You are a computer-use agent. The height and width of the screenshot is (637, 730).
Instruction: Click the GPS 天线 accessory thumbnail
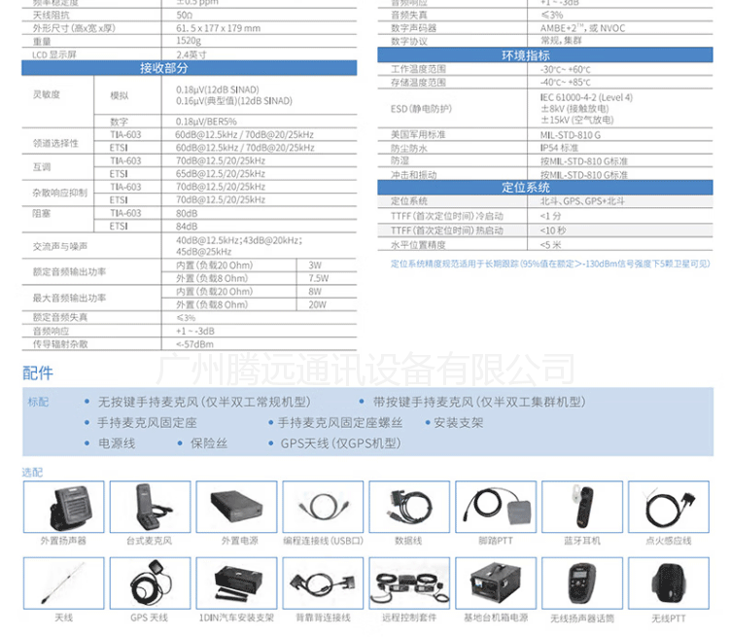point(150,583)
